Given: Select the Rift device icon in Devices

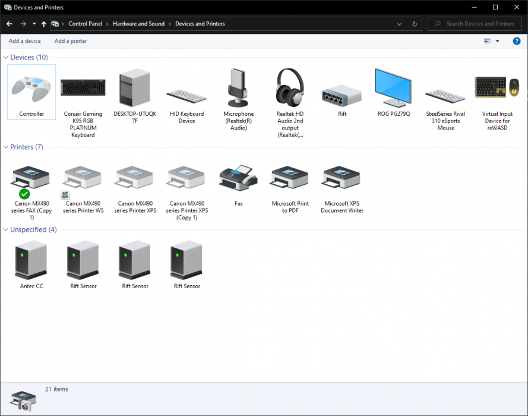Looking at the screenshot, I should pyautogui.click(x=342, y=96).
